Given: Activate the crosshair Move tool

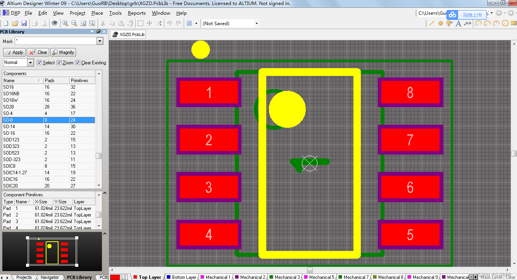Looking at the screenshot, I should point(149,23).
